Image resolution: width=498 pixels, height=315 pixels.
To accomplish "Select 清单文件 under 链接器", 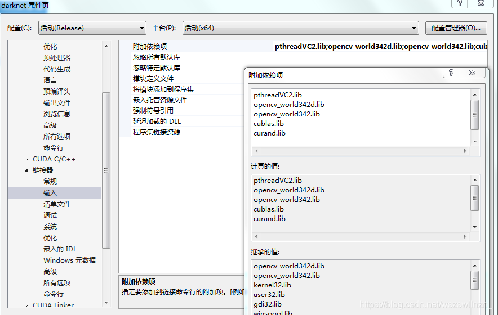I will 57,204.
